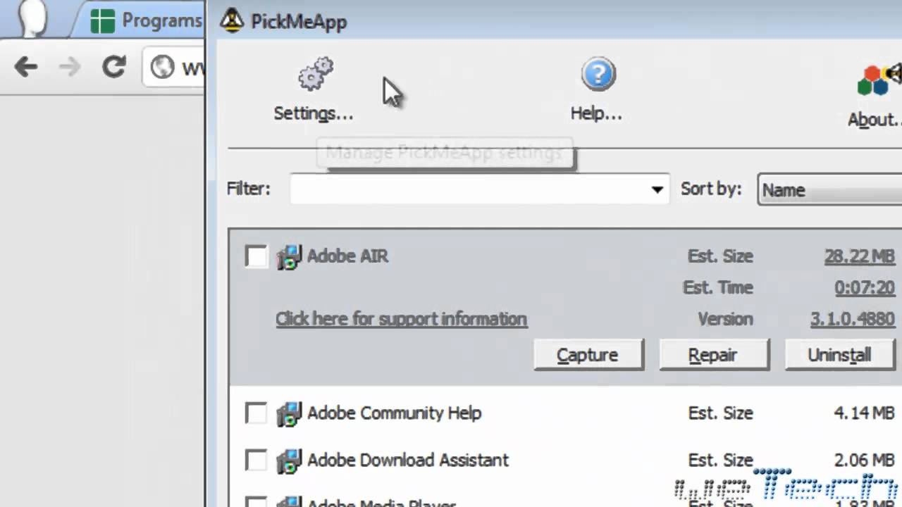The image size is (902, 507).
Task: Check the Adobe AIR checkbox
Action: pos(256,256)
